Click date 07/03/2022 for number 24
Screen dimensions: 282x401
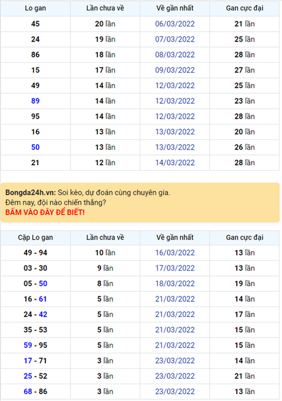[174, 39]
